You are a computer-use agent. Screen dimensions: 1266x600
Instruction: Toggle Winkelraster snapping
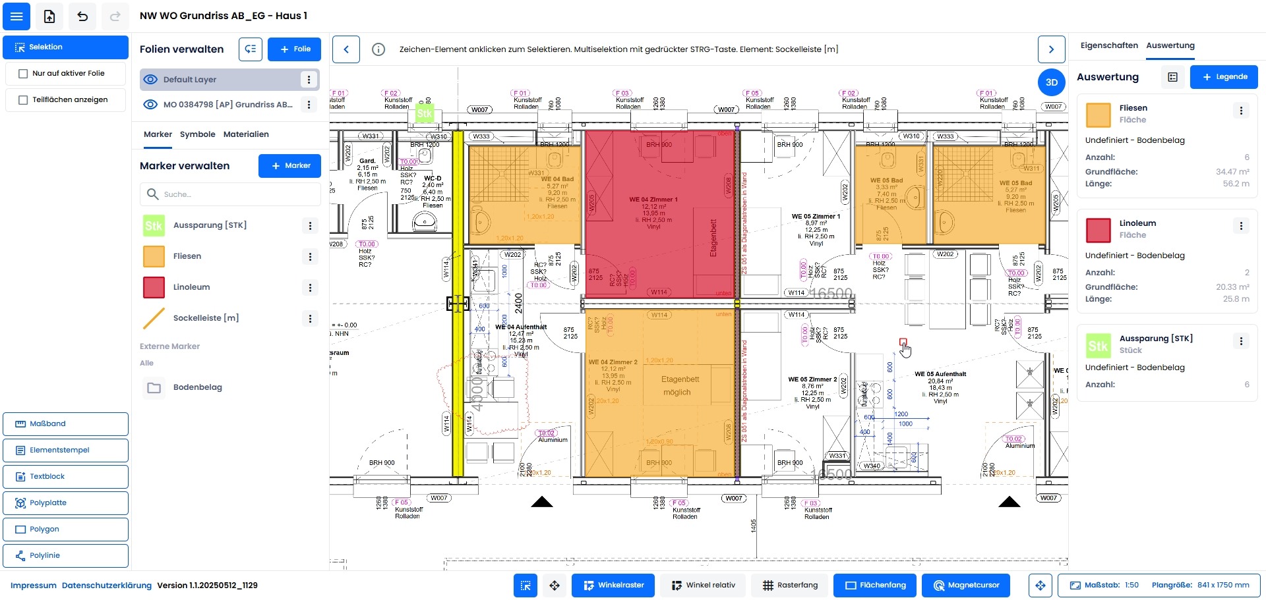tap(613, 586)
